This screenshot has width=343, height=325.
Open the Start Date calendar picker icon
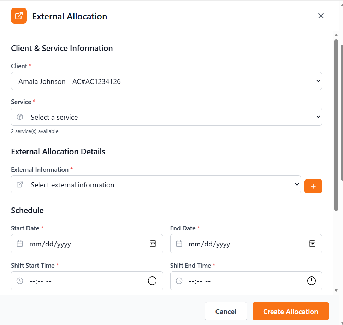153,244
